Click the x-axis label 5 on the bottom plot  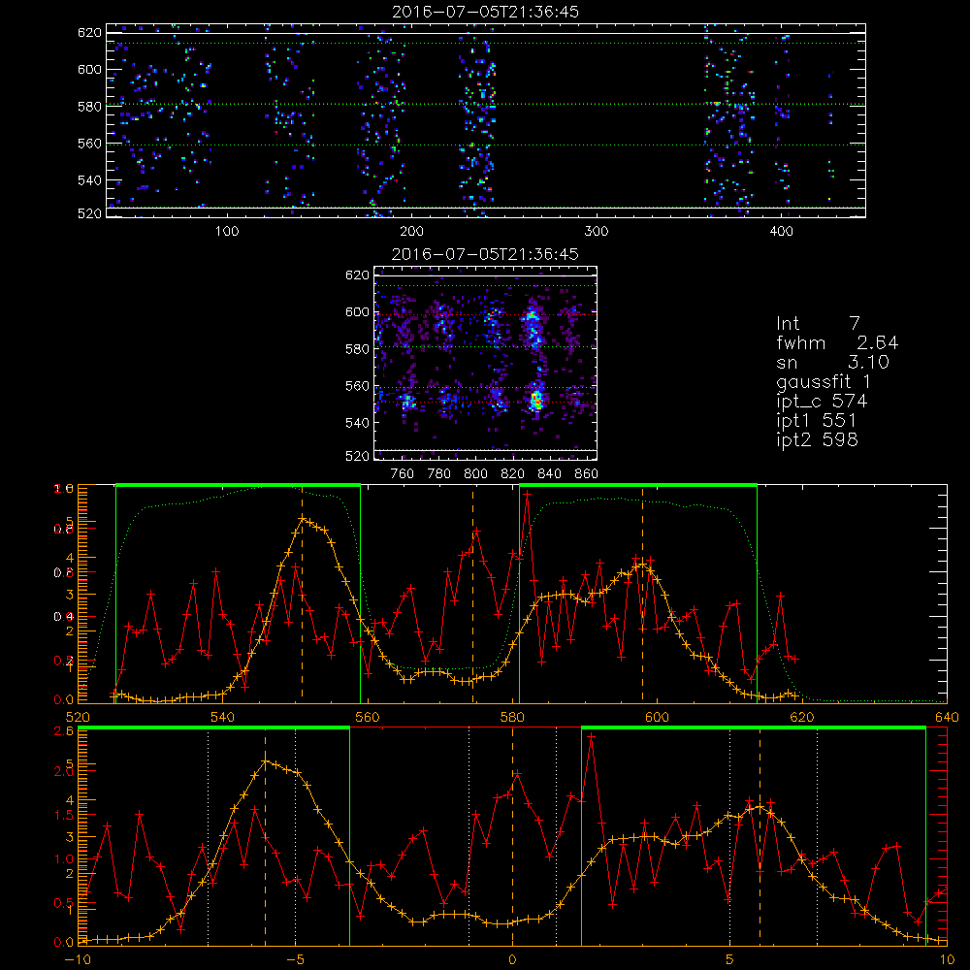729,959
